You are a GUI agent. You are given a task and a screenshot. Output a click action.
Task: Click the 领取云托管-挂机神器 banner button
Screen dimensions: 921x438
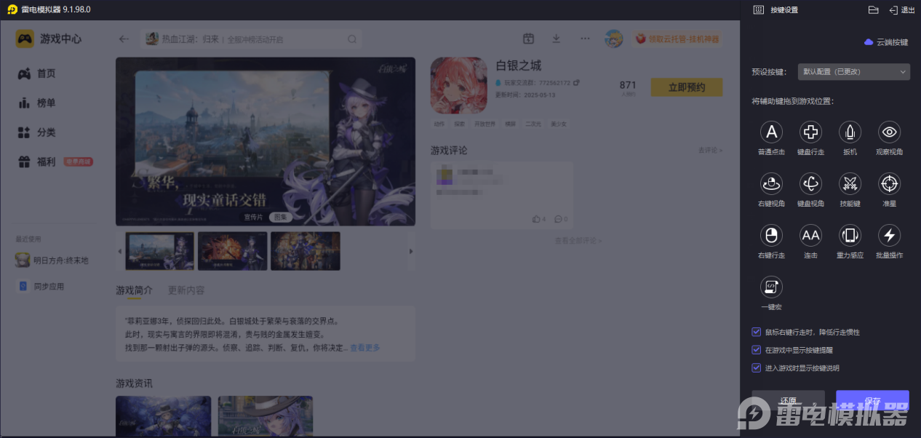[677, 39]
